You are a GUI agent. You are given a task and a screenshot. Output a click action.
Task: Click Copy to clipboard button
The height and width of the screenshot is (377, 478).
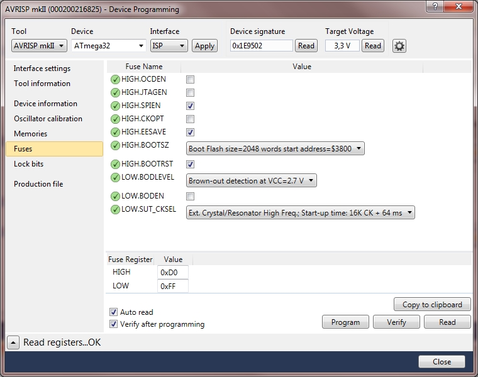tap(432, 305)
